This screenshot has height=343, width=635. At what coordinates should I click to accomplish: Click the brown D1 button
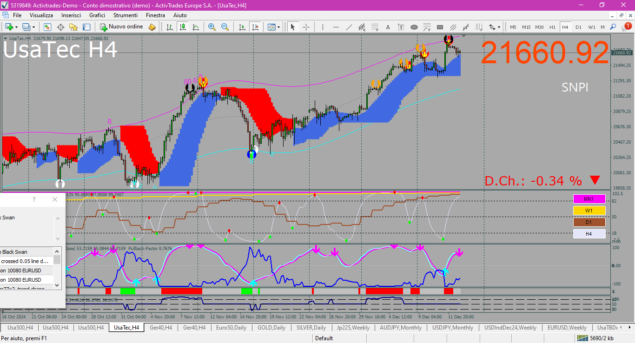[589, 222]
